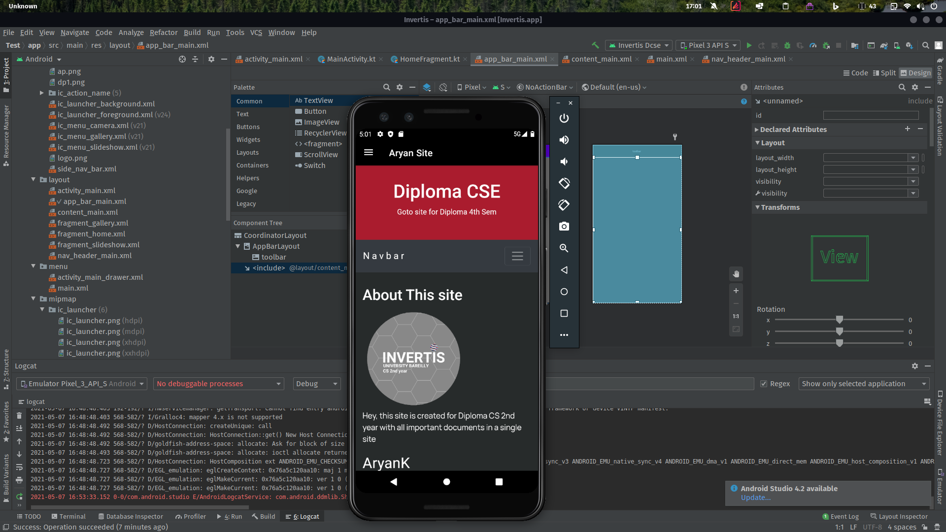
Task: Start debugging with the green bug icon
Action: [787, 45]
